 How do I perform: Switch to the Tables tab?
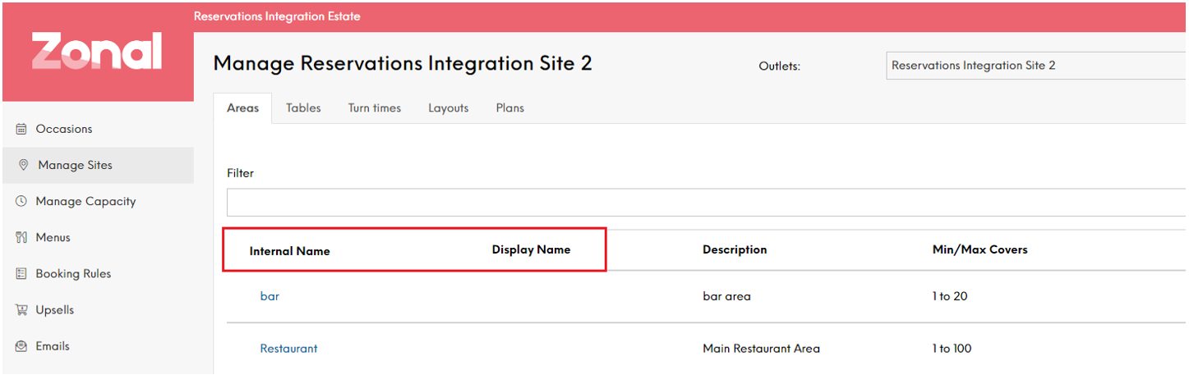(x=303, y=107)
